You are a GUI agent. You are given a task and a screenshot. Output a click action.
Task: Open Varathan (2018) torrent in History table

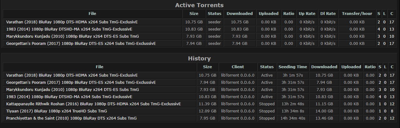click(x=72, y=75)
